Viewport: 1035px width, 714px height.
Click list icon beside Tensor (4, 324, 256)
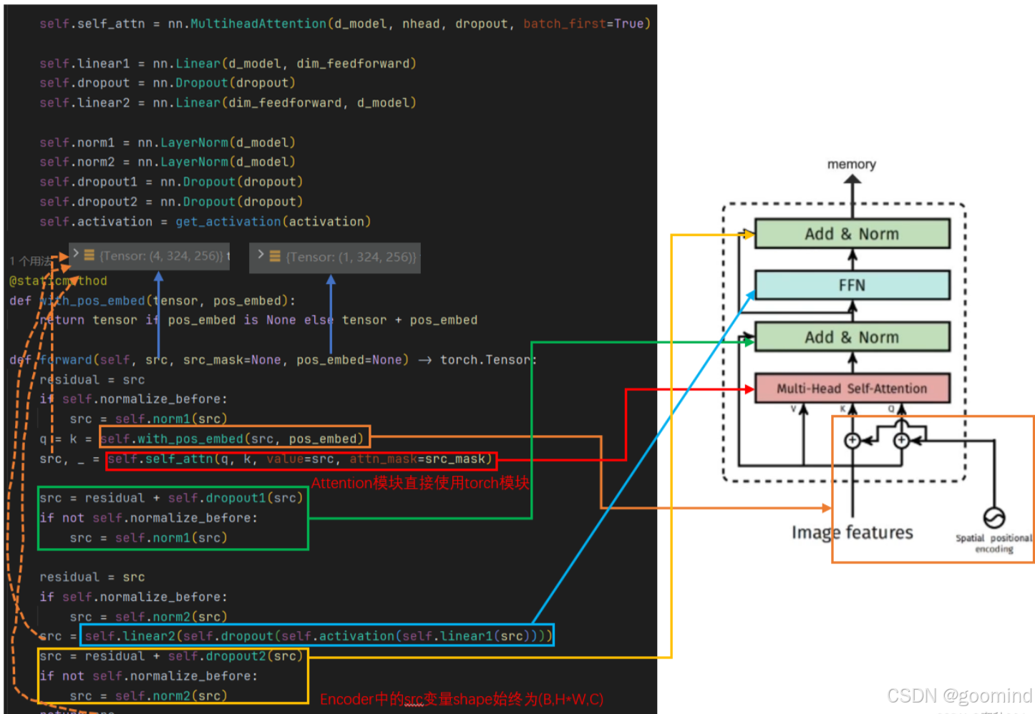click(x=89, y=255)
